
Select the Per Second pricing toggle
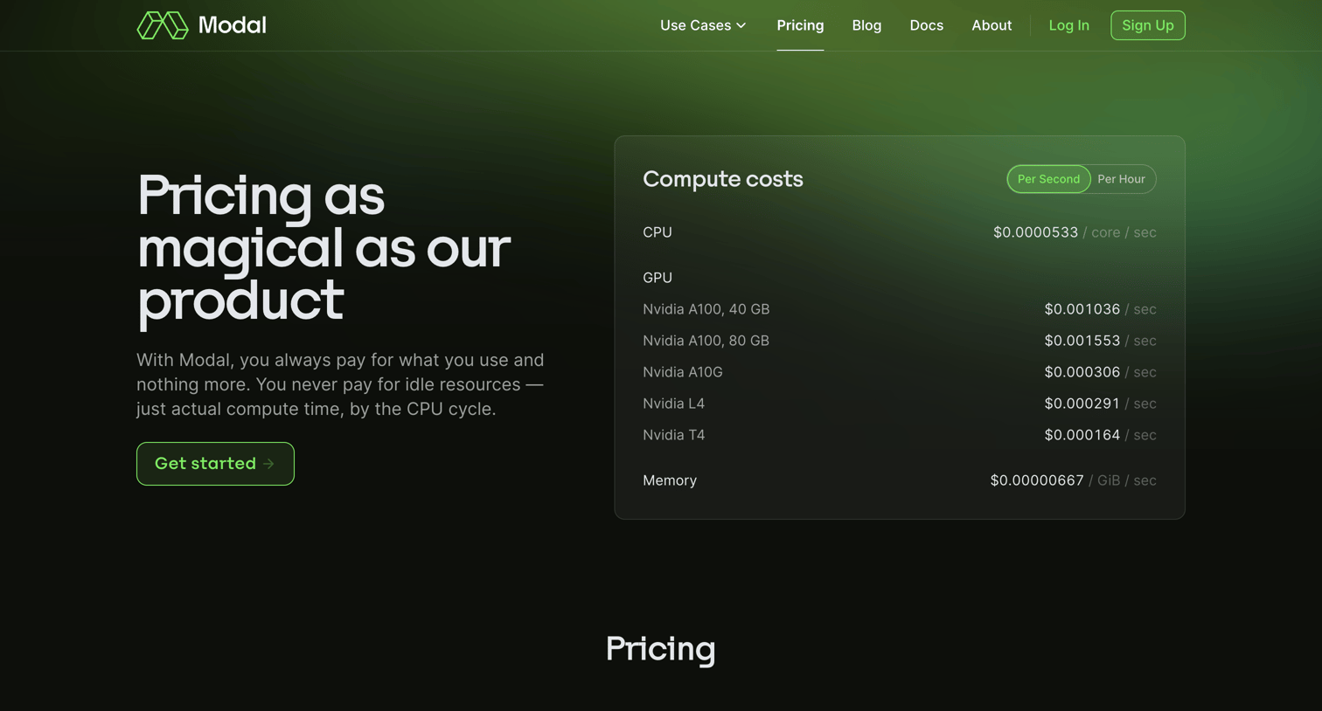coord(1048,179)
